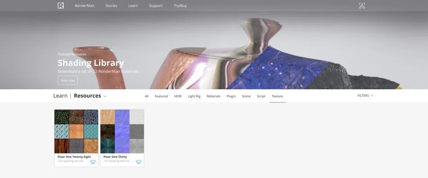This screenshot has height=178, width=428.
Task: Select the Plugin category tab
Action: coord(231,96)
